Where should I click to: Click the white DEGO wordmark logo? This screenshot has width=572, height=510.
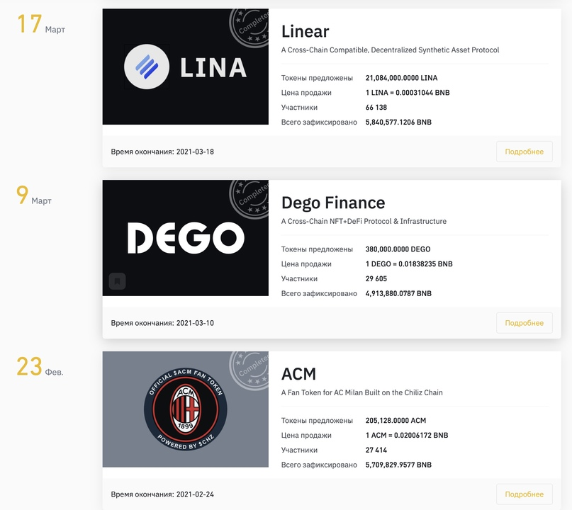(186, 238)
